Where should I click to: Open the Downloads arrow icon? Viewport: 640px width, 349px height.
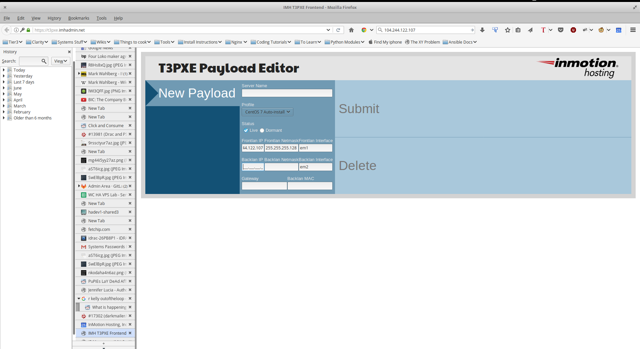click(x=482, y=30)
